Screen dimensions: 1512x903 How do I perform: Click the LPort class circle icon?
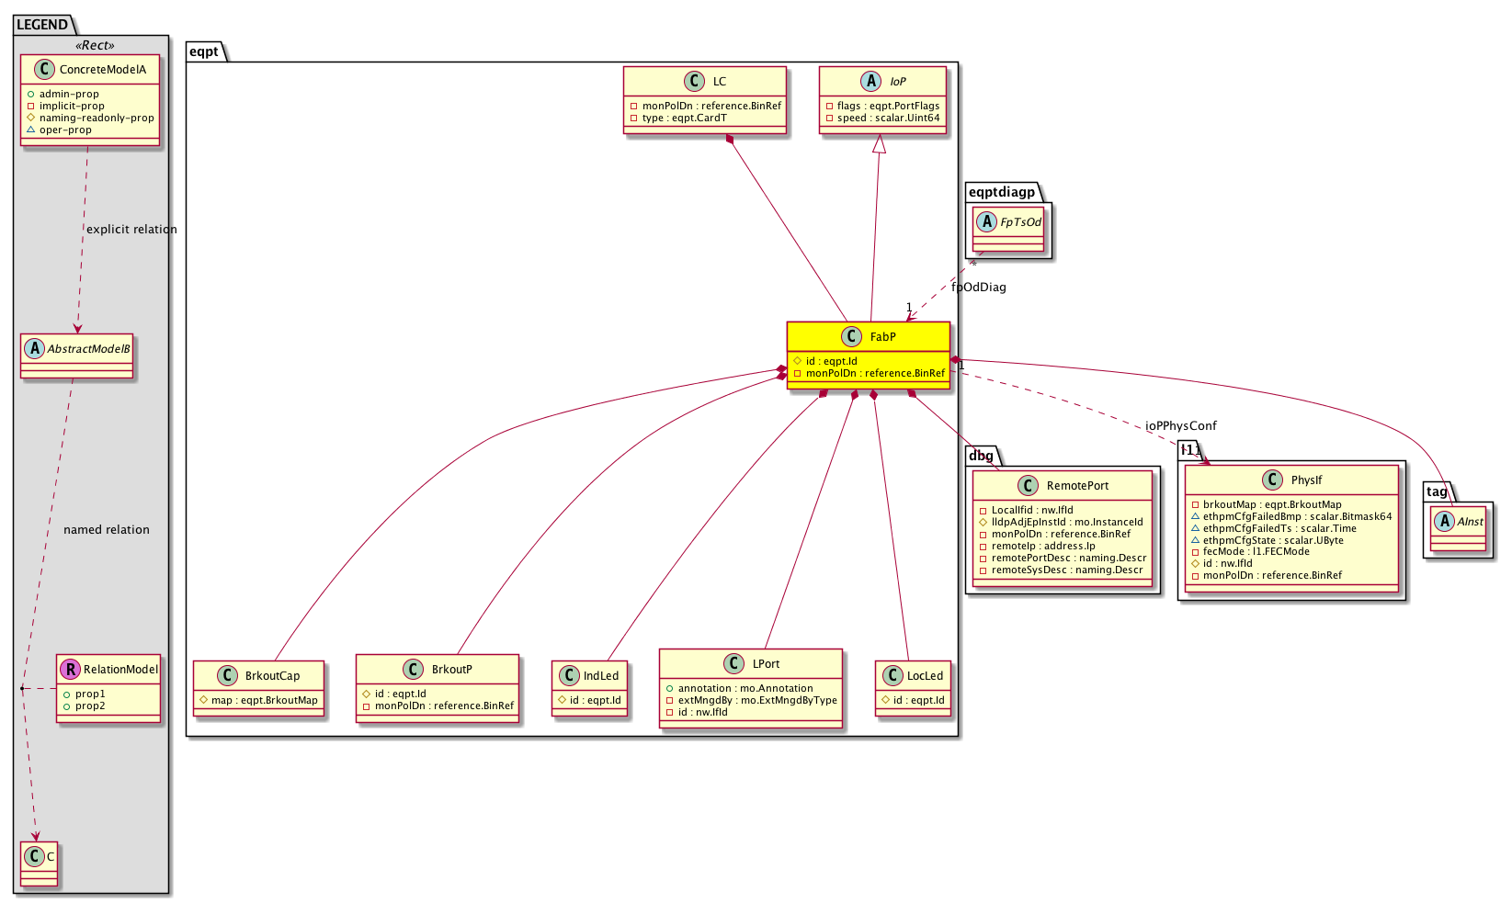pos(733,663)
